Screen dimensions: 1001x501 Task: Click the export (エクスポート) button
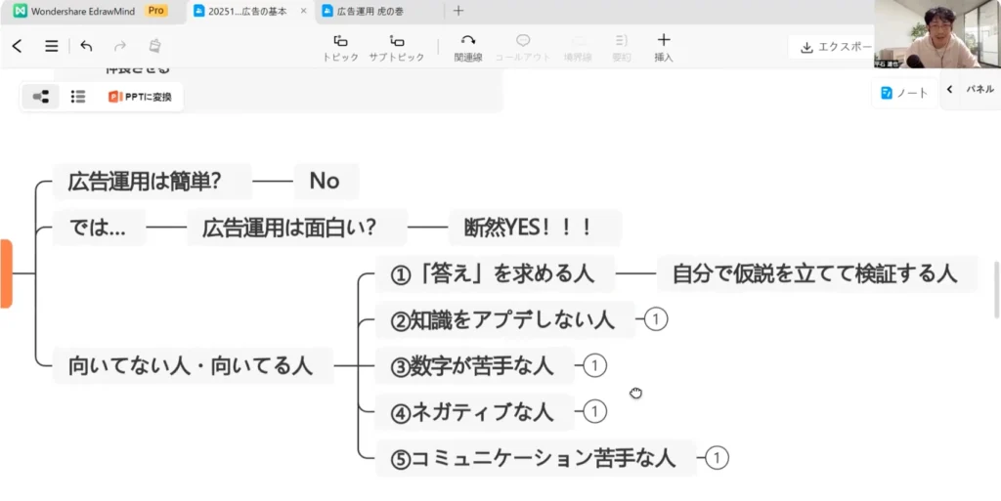point(833,47)
